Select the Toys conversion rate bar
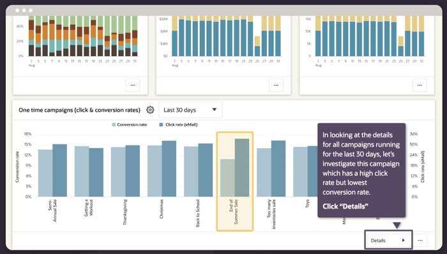This screenshot has height=254, width=447. tap(301, 172)
